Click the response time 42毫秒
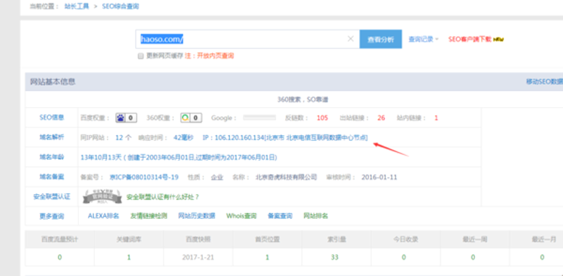This screenshot has height=276, width=563. coord(184,137)
